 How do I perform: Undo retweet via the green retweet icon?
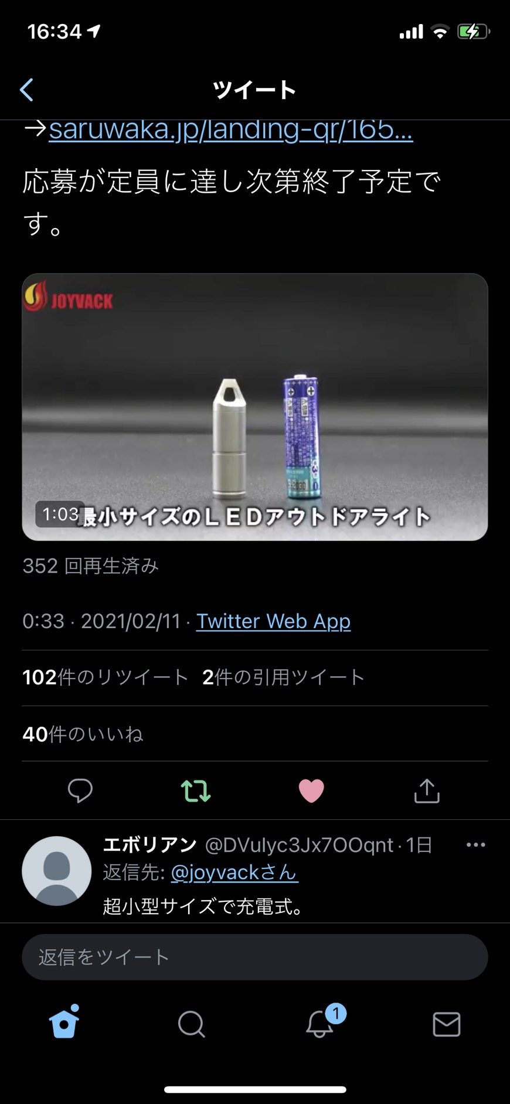coord(196,790)
